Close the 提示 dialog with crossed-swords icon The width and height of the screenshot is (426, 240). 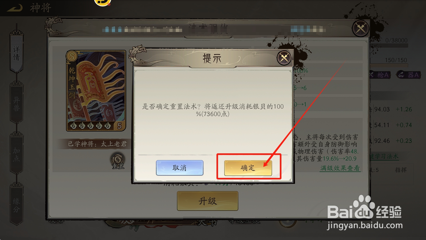click(x=284, y=58)
